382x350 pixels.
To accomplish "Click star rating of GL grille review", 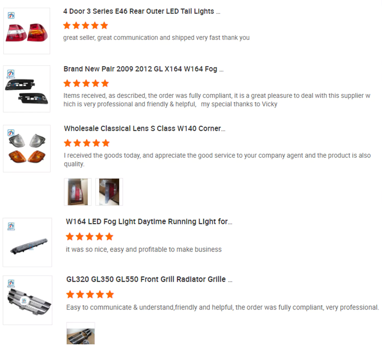I will click(x=90, y=295).
